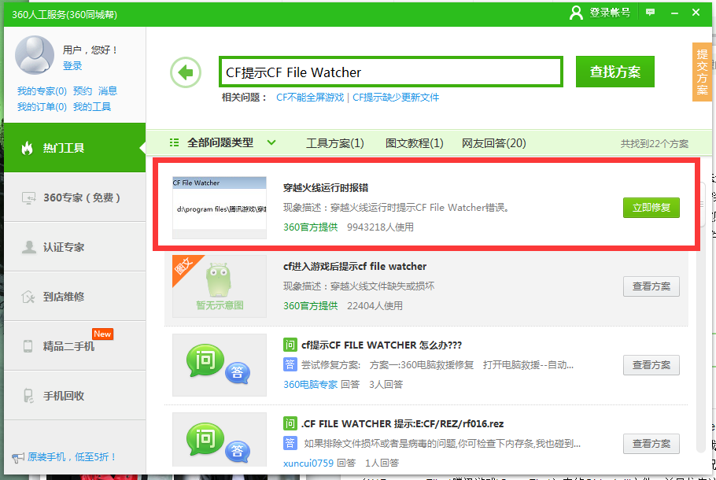Switch to 图文教程(1) tab
The width and height of the screenshot is (716, 480).
point(414,143)
